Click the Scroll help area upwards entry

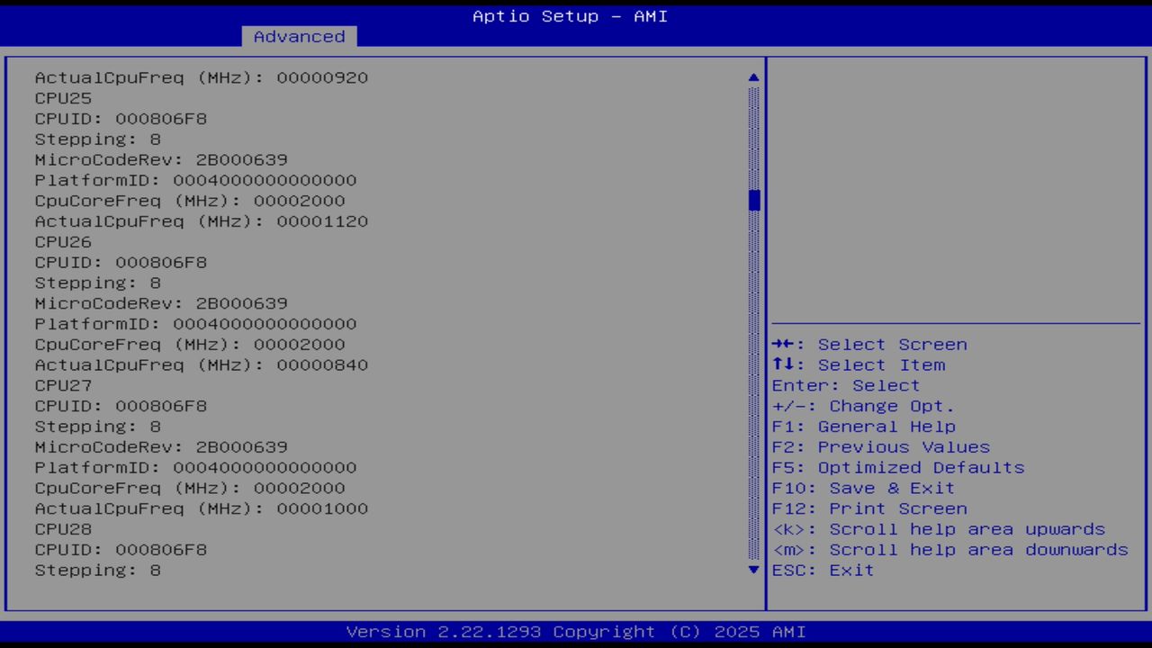pyautogui.click(x=939, y=528)
